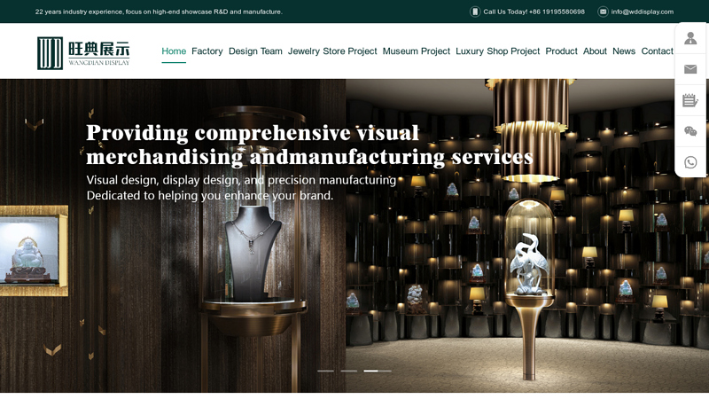Click the Wangdian Display logo
Viewport: 709px width, 399px height.
[x=83, y=53]
